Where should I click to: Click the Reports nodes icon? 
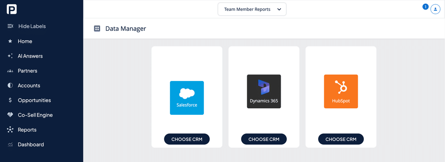coord(10,130)
